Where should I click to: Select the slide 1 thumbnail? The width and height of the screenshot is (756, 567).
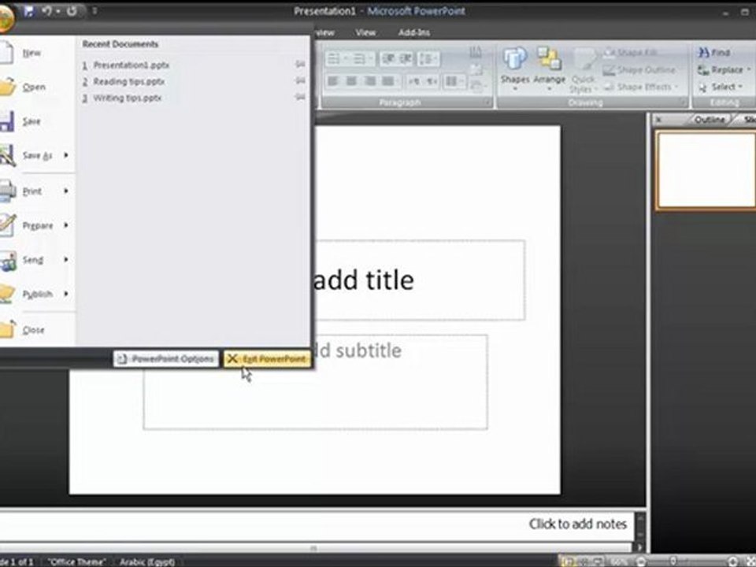click(706, 171)
